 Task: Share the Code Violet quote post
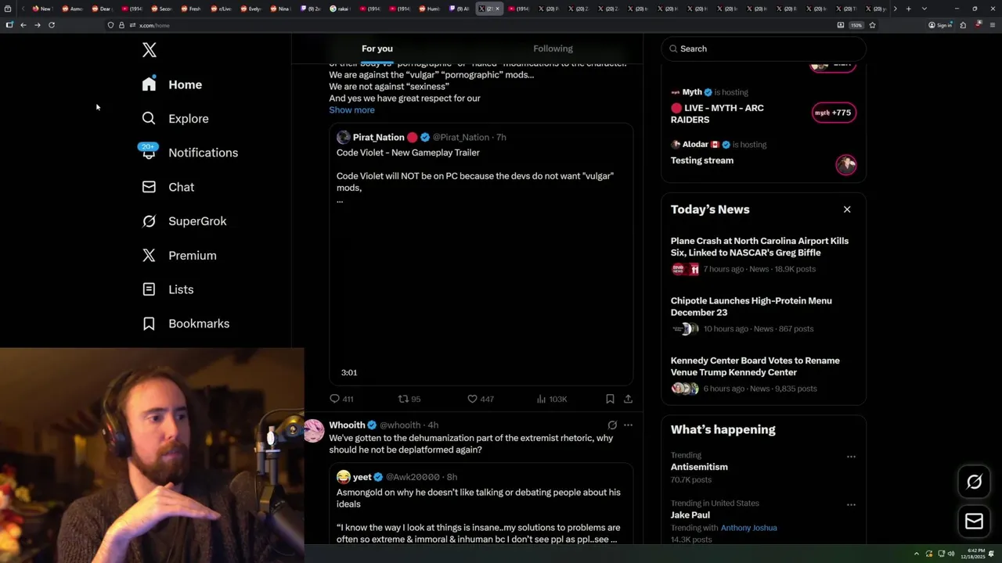click(x=628, y=399)
